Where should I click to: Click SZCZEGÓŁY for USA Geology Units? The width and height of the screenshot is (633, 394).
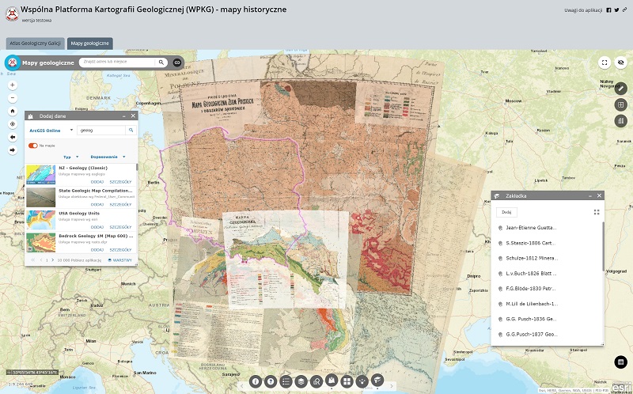[x=121, y=227]
